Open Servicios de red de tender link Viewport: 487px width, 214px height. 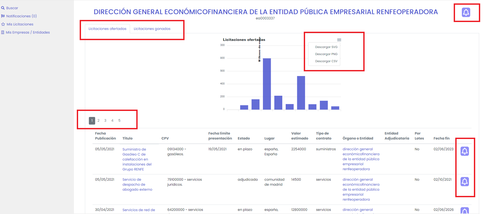point(139,210)
